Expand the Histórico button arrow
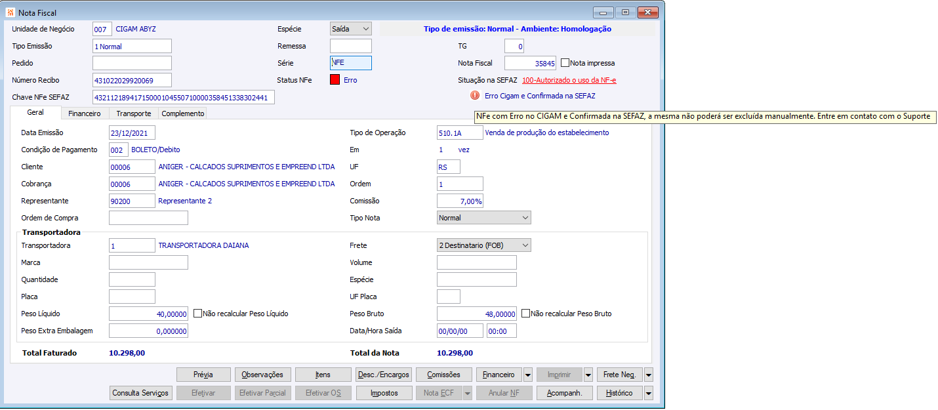The image size is (938, 410). point(649,393)
